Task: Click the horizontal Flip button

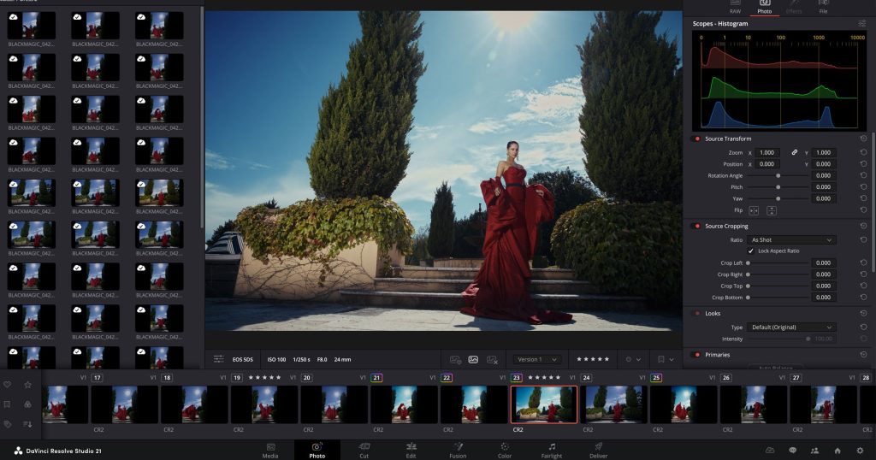Action: coord(754,210)
